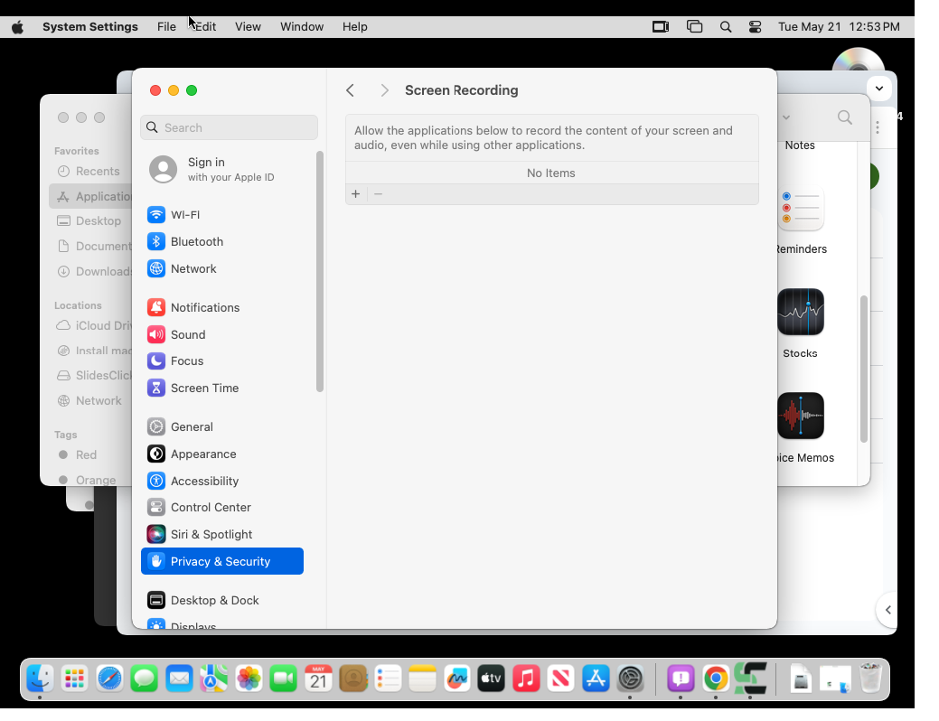Open the Help menu

pyautogui.click(x=354, y=27)
